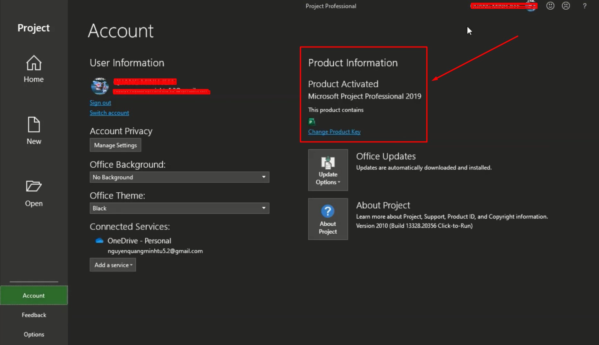599x345 pixels.
Task: Click the 'Product Activated' text
Action: [x=343, y=84]
